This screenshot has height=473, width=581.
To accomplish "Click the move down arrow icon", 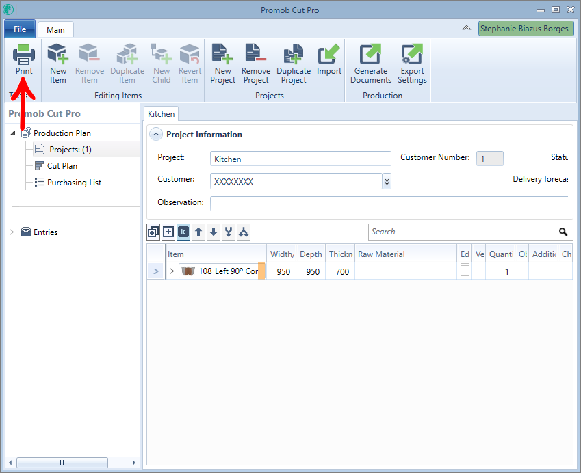I will point(214,232).
